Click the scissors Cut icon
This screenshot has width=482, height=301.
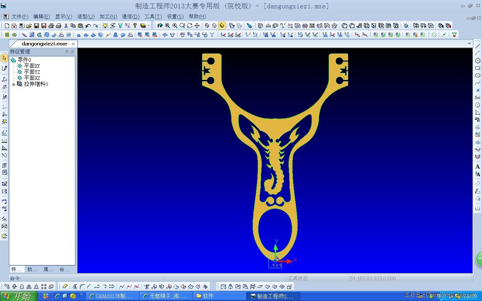[66, 26]
